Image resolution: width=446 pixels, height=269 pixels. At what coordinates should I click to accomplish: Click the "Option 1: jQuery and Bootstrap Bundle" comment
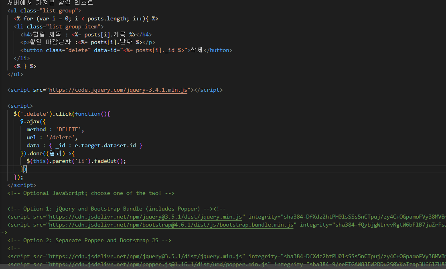point(110,209)
